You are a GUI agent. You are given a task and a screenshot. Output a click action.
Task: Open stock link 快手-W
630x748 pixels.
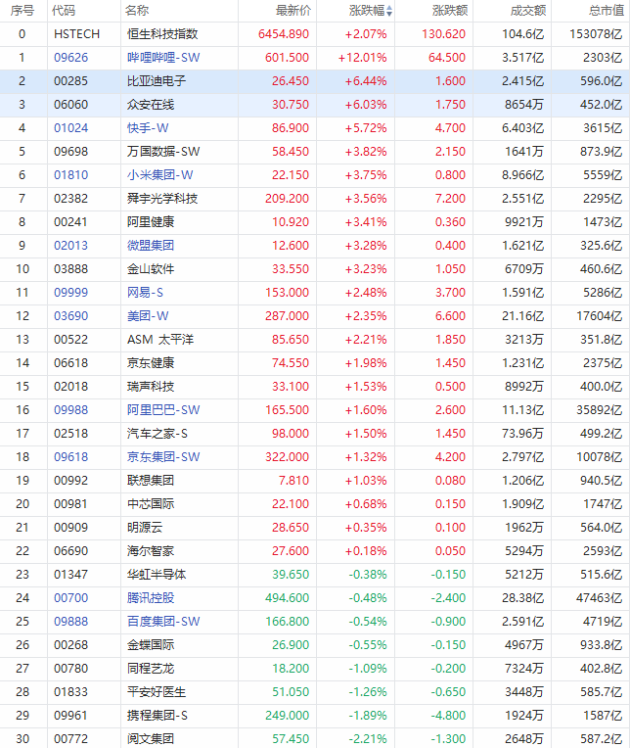(148, 128)
